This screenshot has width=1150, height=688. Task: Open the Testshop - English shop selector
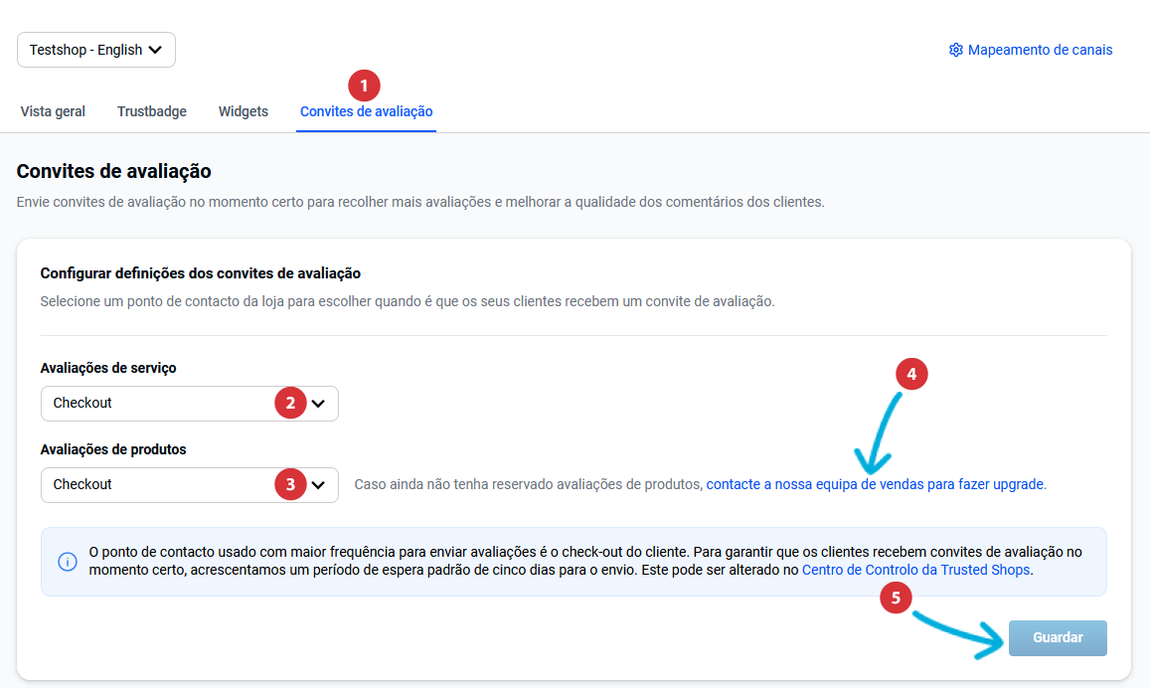96,50
